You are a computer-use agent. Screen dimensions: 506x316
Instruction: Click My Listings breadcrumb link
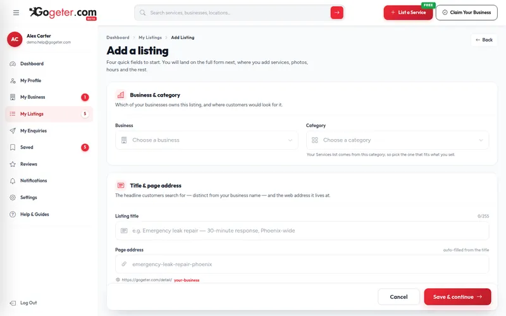pyautogui.click(x=150, y=38)
